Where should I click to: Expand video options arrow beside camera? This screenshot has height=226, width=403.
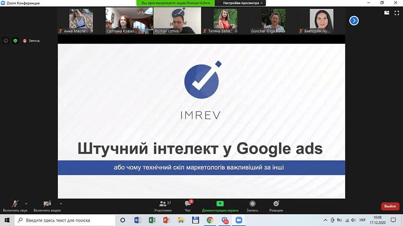pos(61,204)
